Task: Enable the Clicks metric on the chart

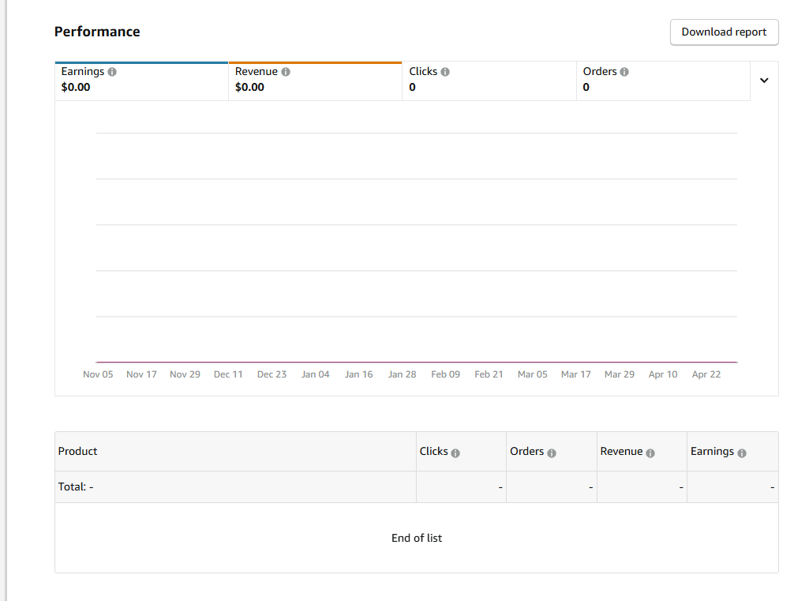Action: [489, 81]
